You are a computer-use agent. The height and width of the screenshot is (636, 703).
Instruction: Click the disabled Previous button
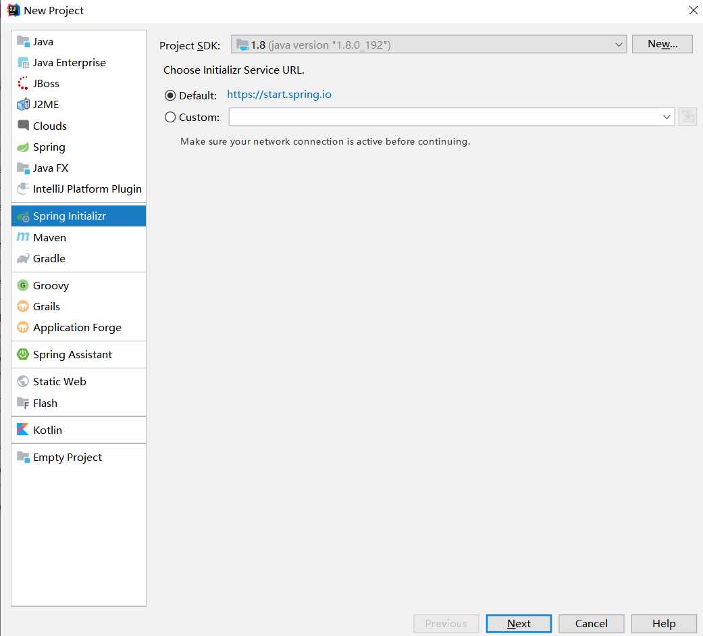pyautogui.click(x=446, y=623)
